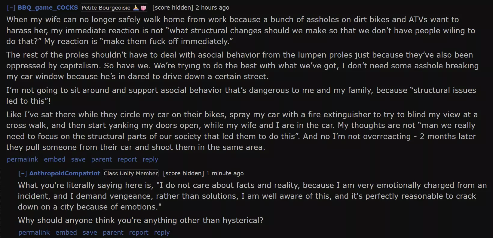This screenshot has width=493, height=238.
Task: Embed the BBQ_game_COCKS comment
Action: pos(55,159)
